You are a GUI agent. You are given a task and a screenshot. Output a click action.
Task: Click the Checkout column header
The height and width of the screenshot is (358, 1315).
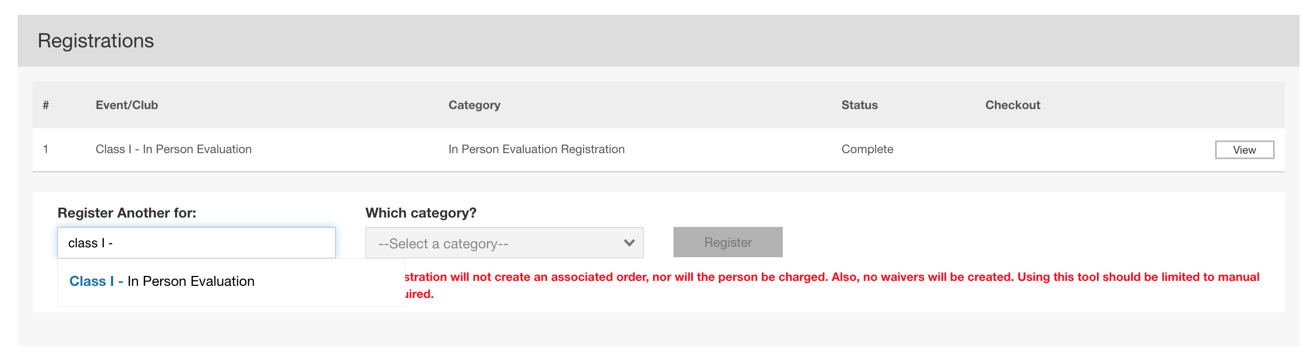click(x=1012, y=105)
